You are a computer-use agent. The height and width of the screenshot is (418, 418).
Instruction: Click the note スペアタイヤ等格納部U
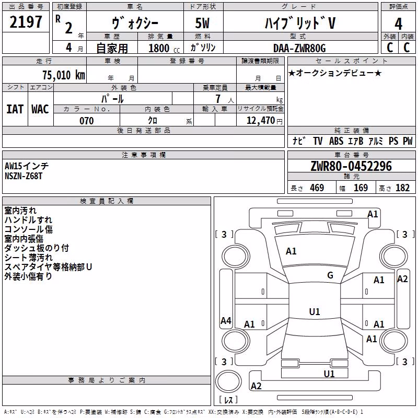48,267
